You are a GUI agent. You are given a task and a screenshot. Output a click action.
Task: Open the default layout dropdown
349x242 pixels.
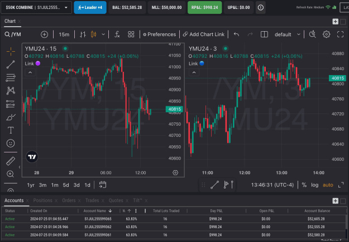pos(288,34)
